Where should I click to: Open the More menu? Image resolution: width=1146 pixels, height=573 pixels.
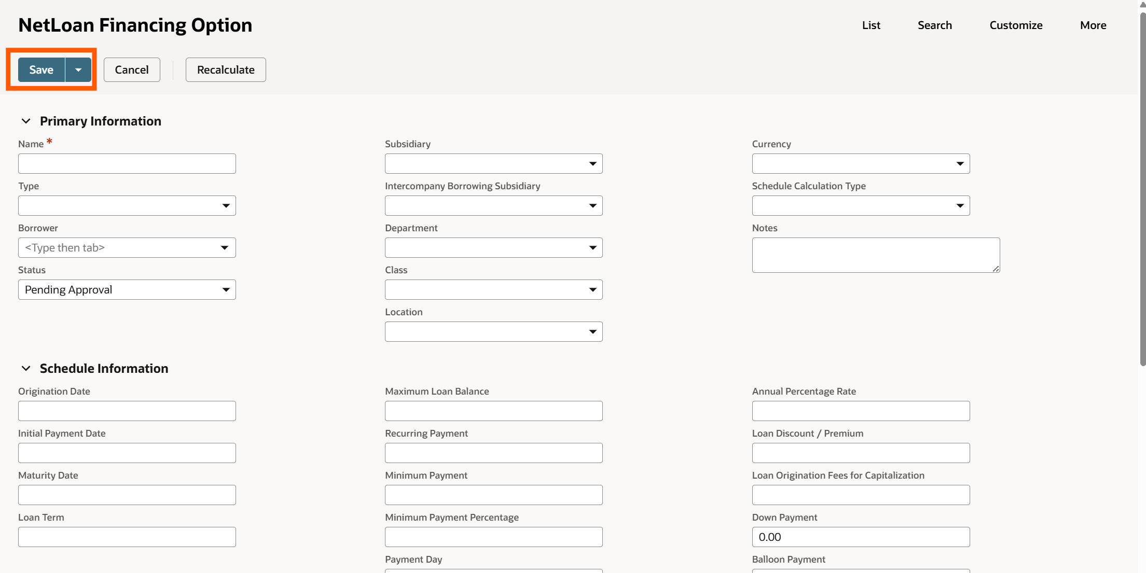pos(1093,25)
